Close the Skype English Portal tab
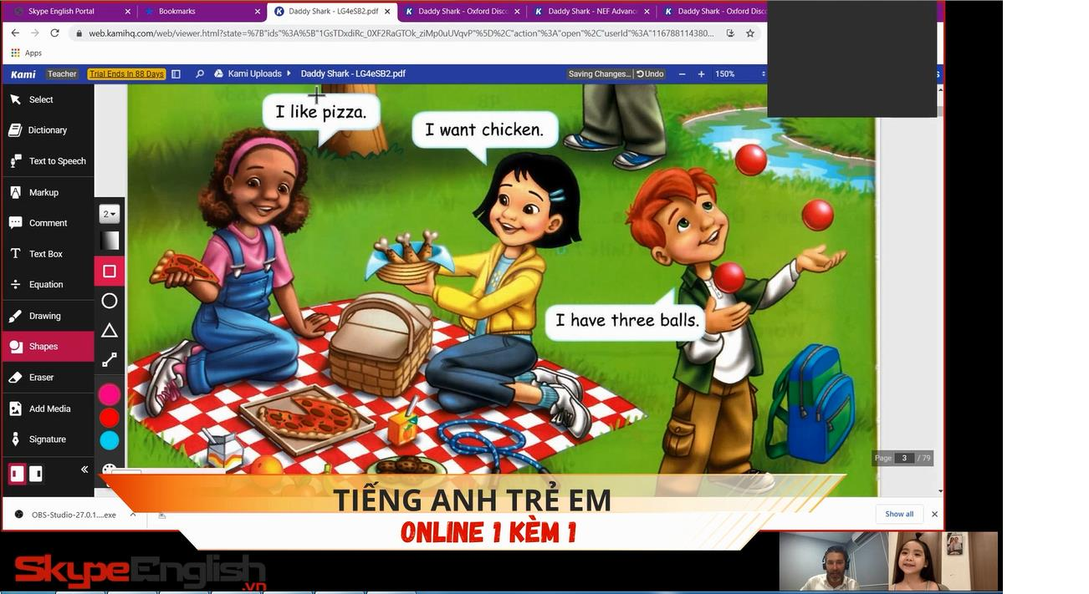This screenshot has width=1089, height=594. coord(127,12)
